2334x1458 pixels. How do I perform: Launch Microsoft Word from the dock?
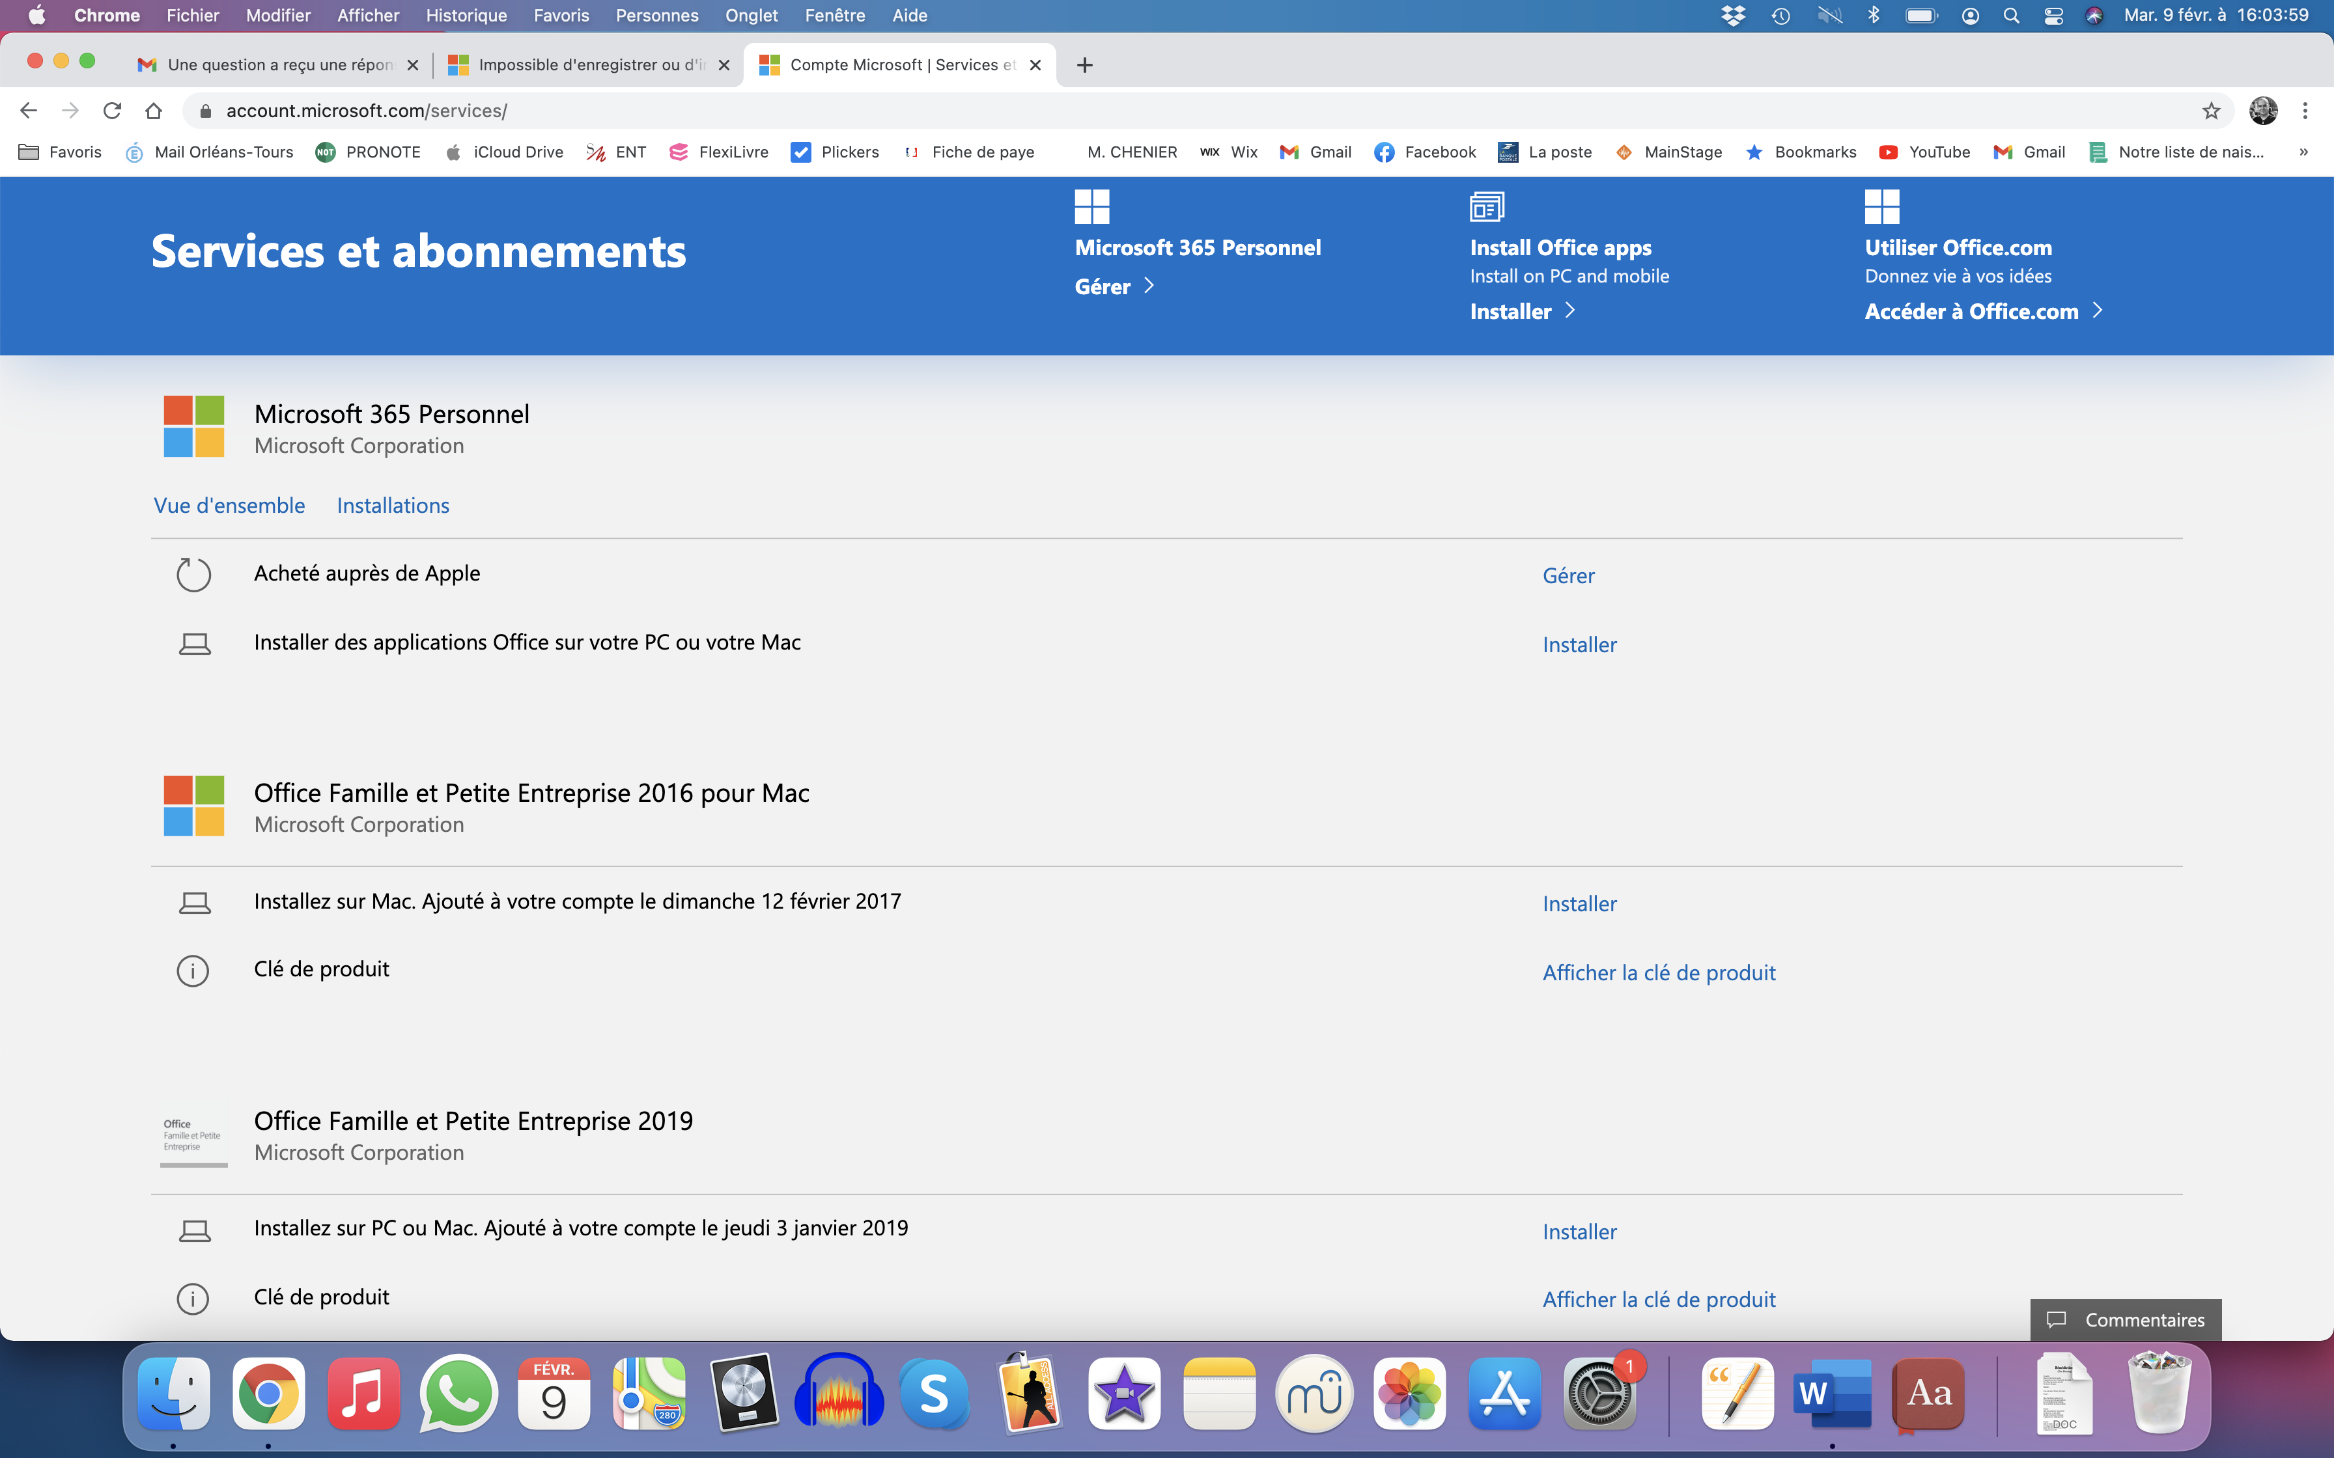pyautogui.click(x=1831, y=1394)
